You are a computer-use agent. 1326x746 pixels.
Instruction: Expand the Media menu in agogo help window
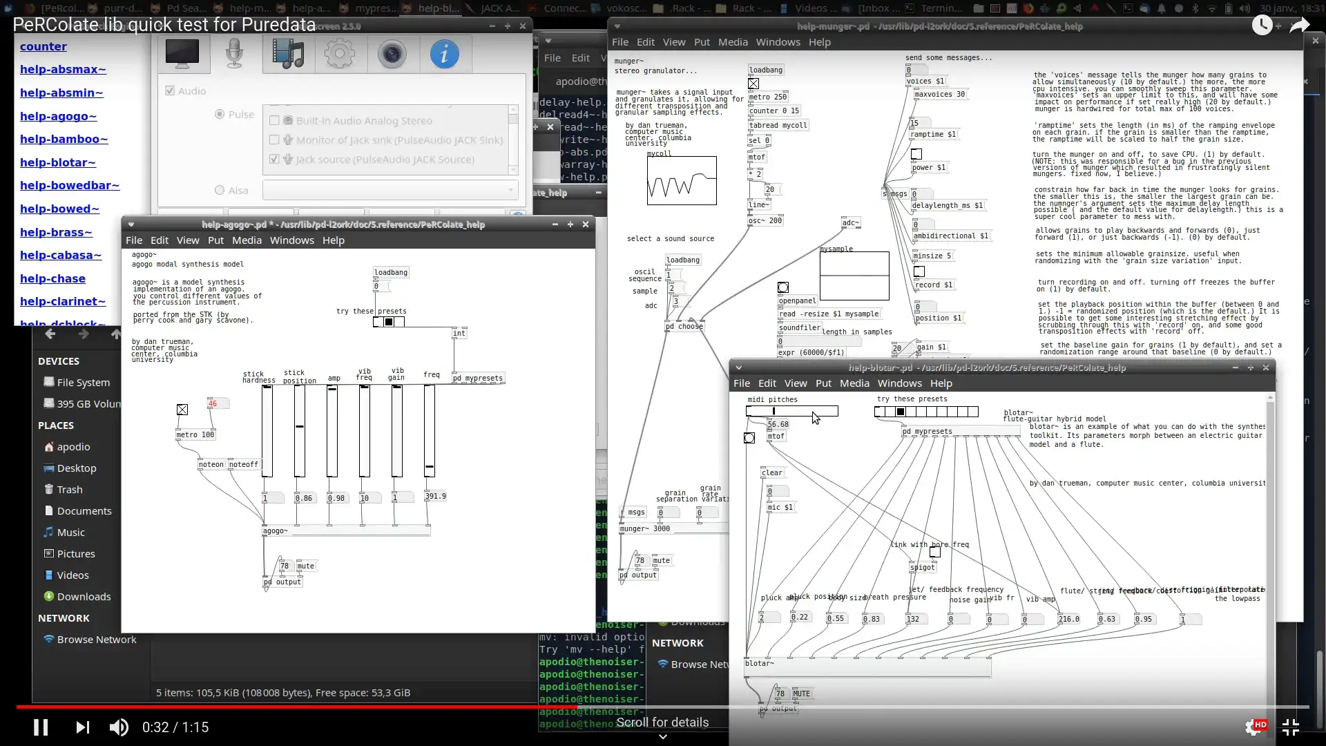coord(247,240)
